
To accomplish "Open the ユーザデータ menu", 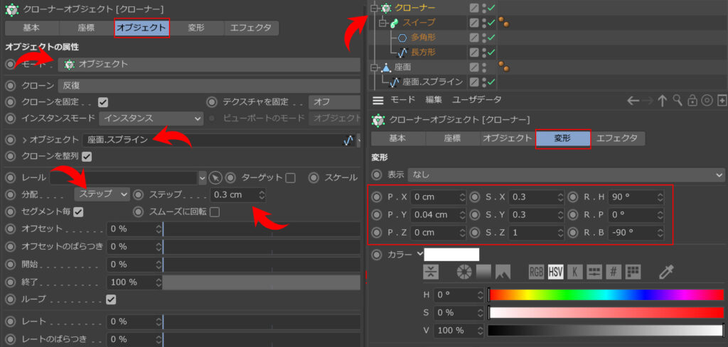I will [x=477, y=100].
